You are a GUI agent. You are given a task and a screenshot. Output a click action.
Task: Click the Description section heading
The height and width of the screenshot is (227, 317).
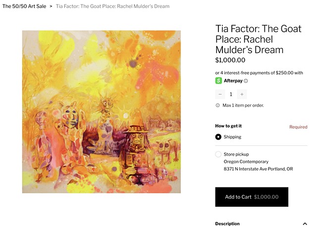[227, 224]
